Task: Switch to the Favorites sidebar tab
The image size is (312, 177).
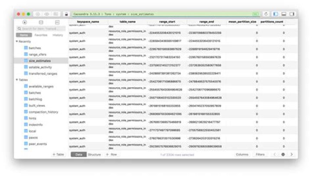Action: pos(41,35)
